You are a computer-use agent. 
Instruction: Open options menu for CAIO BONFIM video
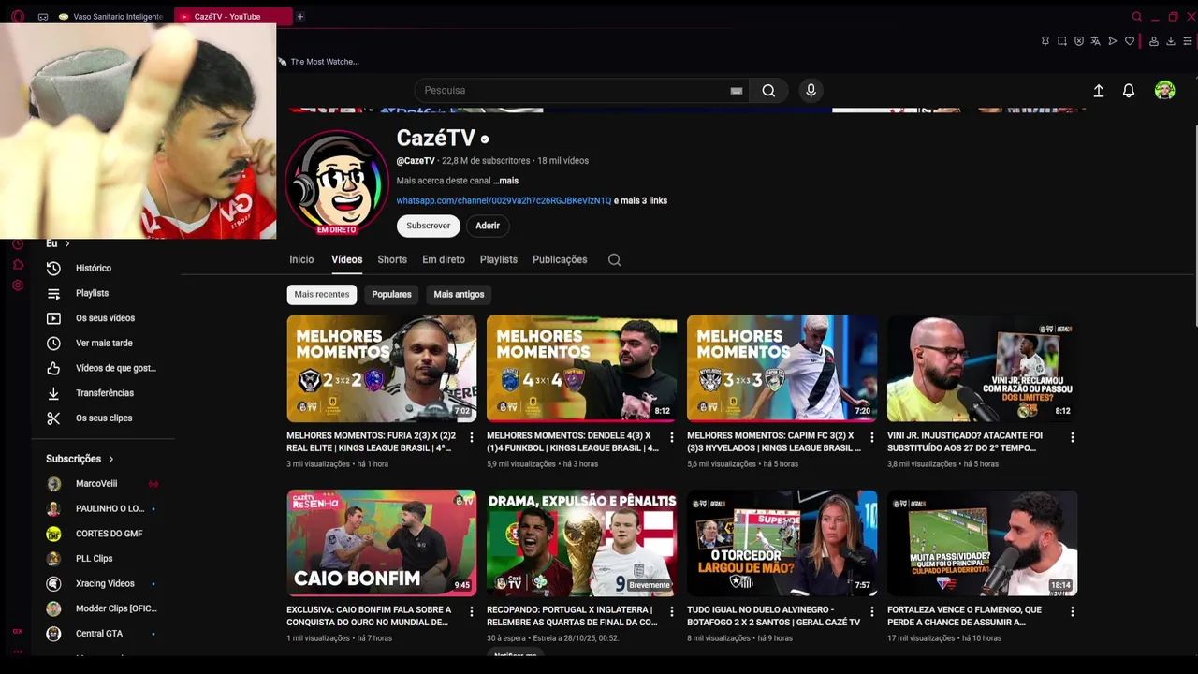(x=471, y=611)
